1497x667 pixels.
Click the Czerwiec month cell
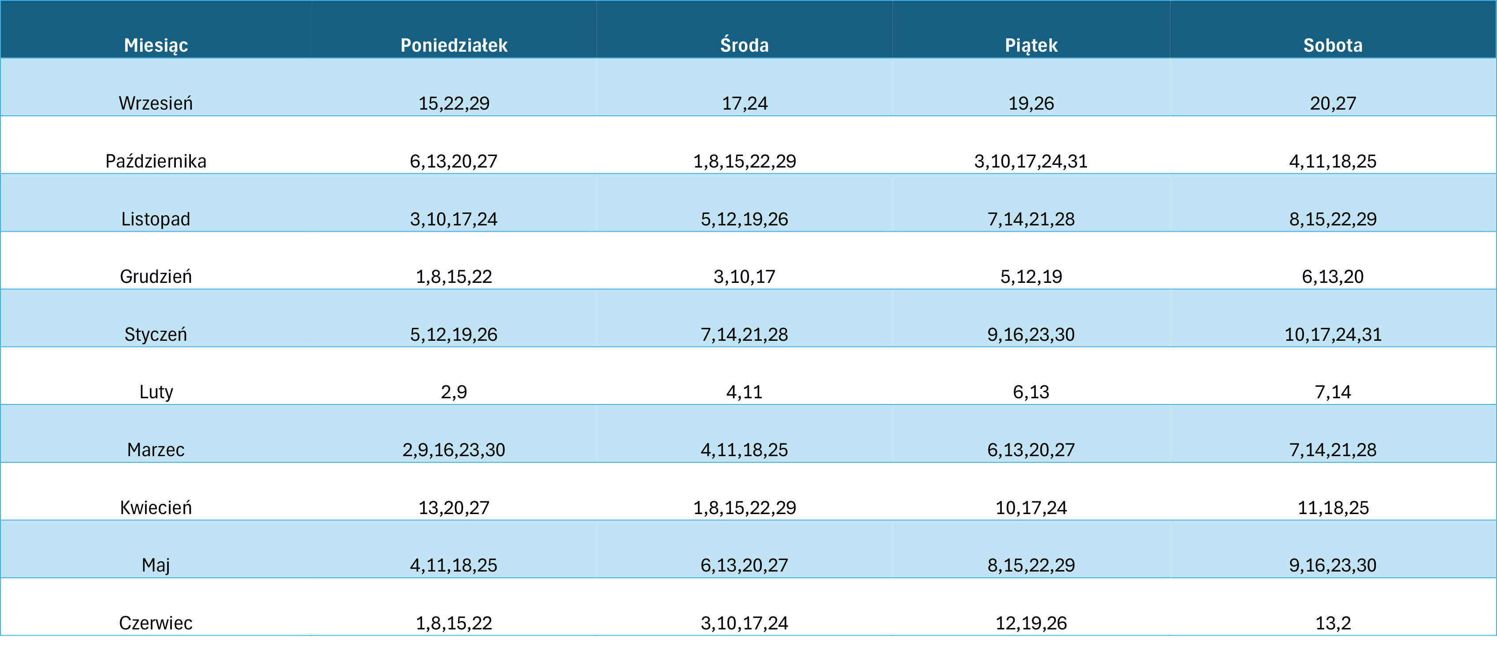[156, 623]
